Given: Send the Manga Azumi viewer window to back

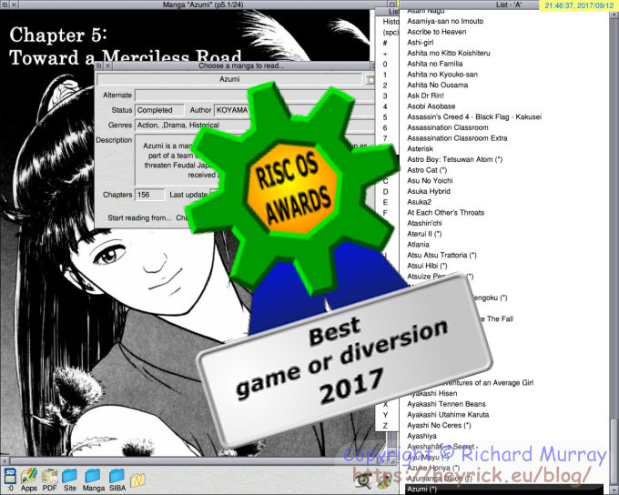Looking at the screenshot, I should (x=4, y=5).
